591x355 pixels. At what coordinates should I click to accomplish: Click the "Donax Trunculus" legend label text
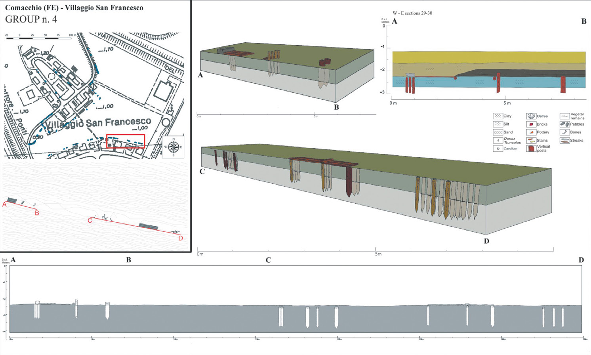pos(512,141)
